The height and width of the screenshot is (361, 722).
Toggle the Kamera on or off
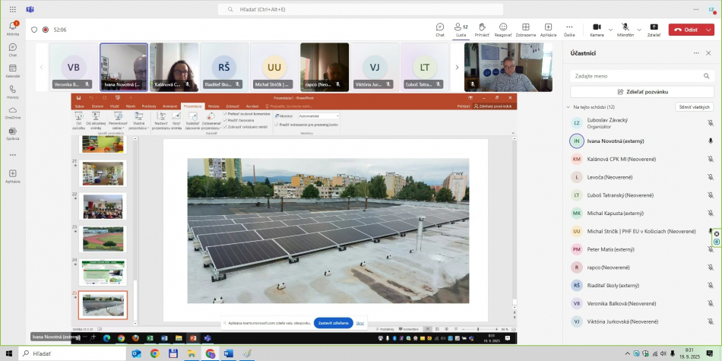[597, 29]
